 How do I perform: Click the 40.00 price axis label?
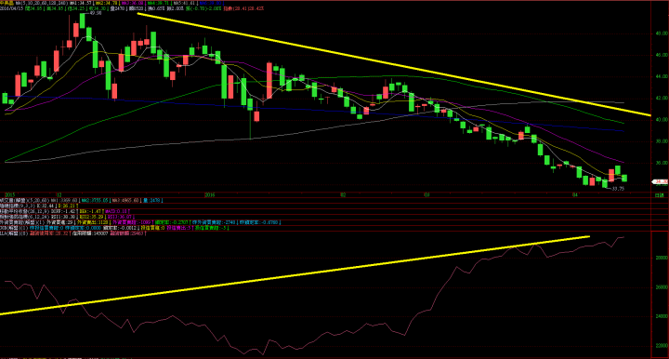click(662, 120)
